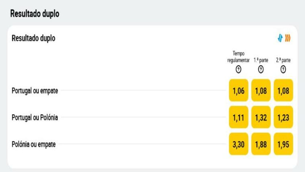Image resolution: width=305 pixels, height=172 pixels.
Task: Click the 1,88 odds button
Action: tap(261, 144)
